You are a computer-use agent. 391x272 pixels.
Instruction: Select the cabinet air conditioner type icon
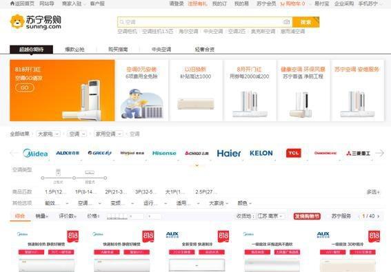pos(58,172)
